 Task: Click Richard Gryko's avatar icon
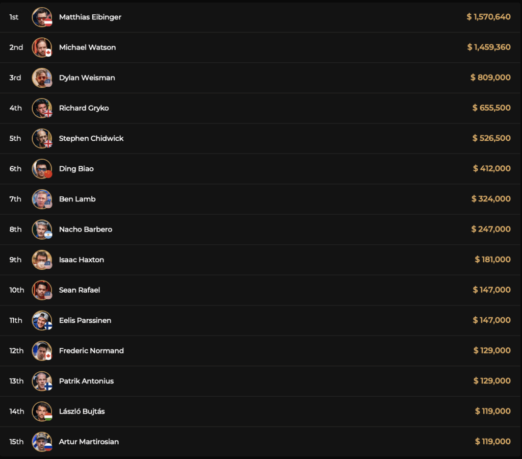click(x=42, y=108)
